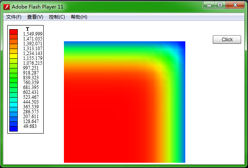Click the legend value 839.323
Image resolution: width=248 pixels, height=168 pixels.
coord(31,78)
